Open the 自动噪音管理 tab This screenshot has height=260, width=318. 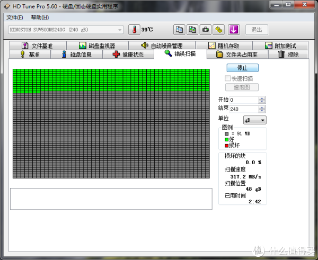(x=162, y=46)
